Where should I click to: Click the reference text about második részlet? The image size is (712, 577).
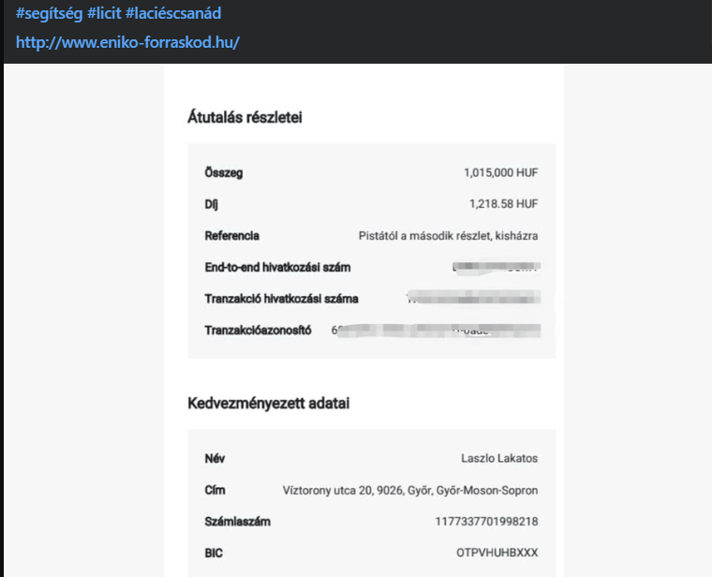[x=449, y=236]
